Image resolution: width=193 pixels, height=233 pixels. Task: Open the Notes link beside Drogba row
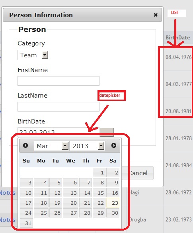click(x=8, y=219)
